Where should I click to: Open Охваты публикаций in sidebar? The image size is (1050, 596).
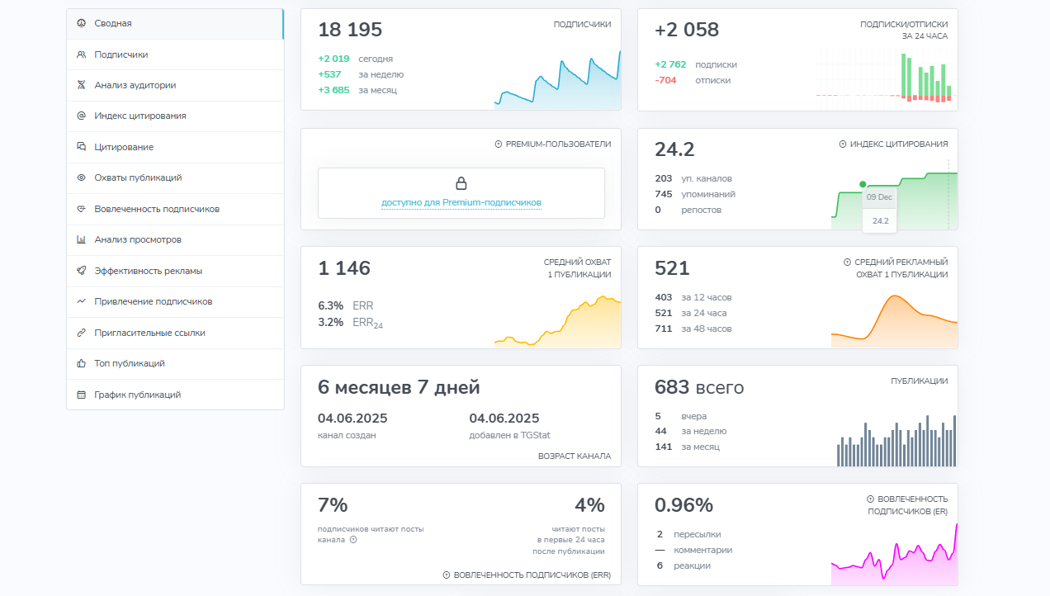175,177
